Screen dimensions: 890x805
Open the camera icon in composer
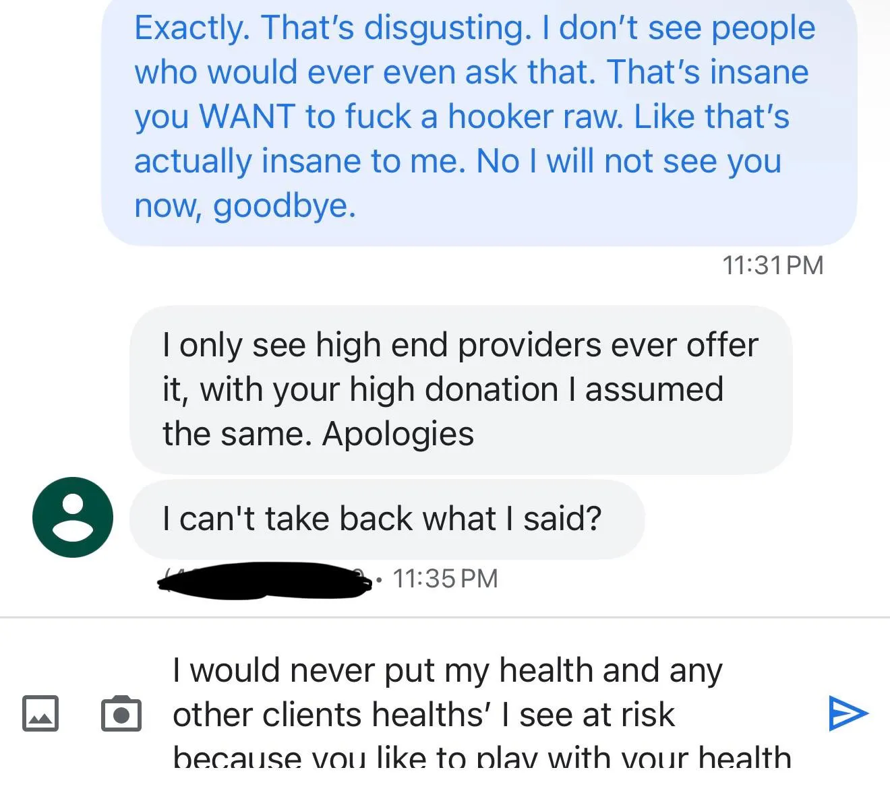click(121, 713)
